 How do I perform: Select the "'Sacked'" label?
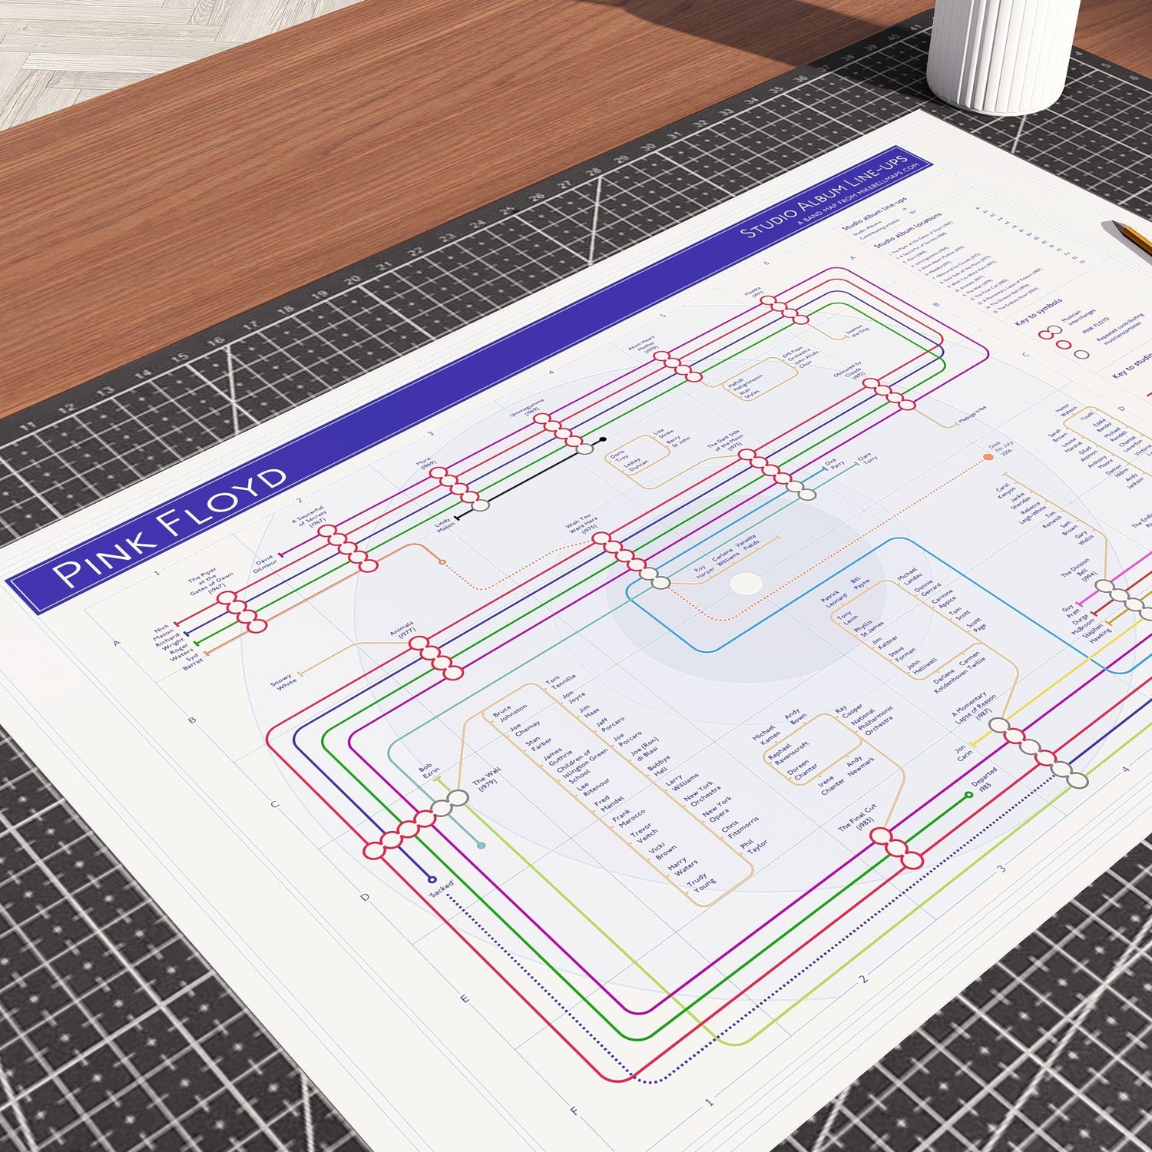(441, 889)
